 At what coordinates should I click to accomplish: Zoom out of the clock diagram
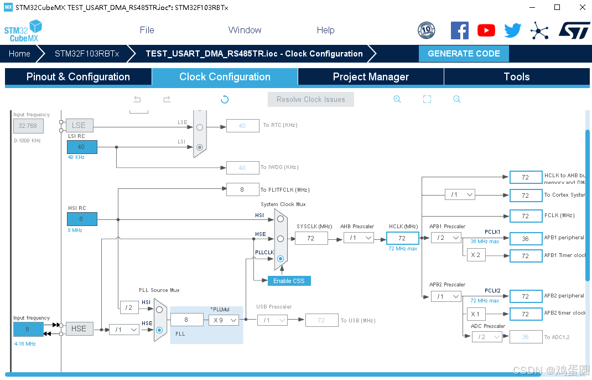[x=457, y=99]
